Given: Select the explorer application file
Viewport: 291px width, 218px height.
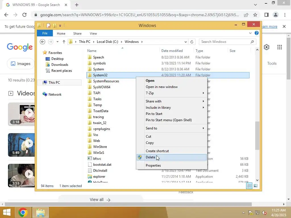Looking at the screenshot, I should (99, 177).
